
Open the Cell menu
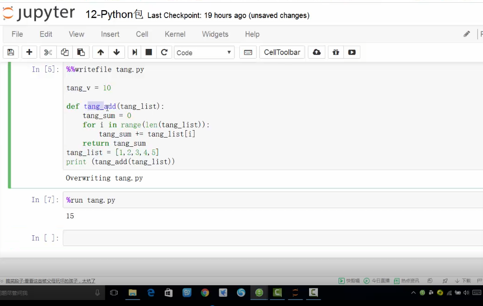pyautogui.click(x=142, y=34)
